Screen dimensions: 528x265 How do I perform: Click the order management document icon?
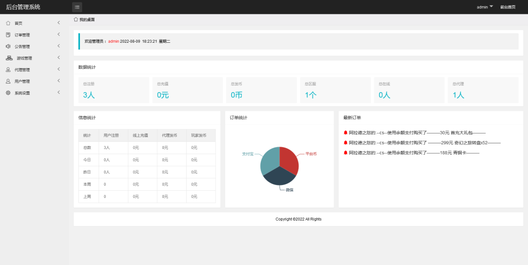tap(8, 35)
